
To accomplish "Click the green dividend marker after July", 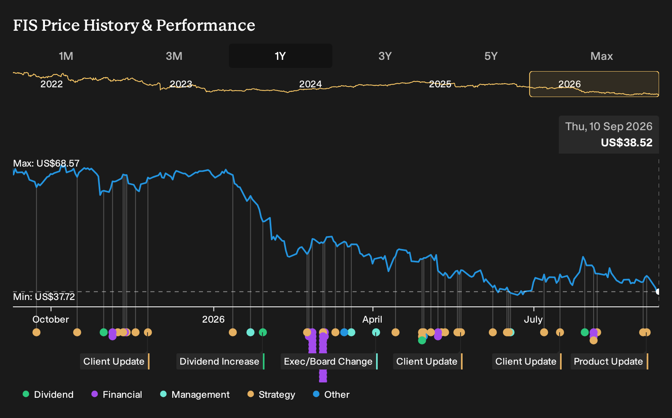I will 585,332.
